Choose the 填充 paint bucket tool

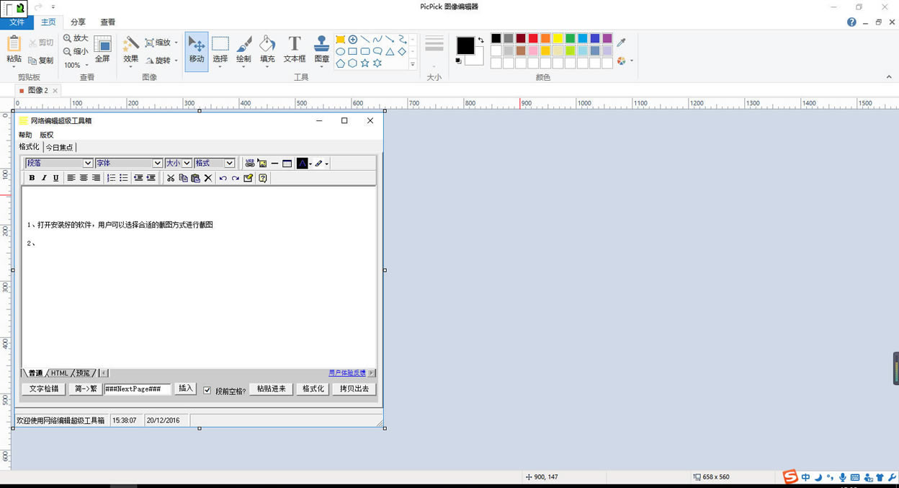coord(267,50)
